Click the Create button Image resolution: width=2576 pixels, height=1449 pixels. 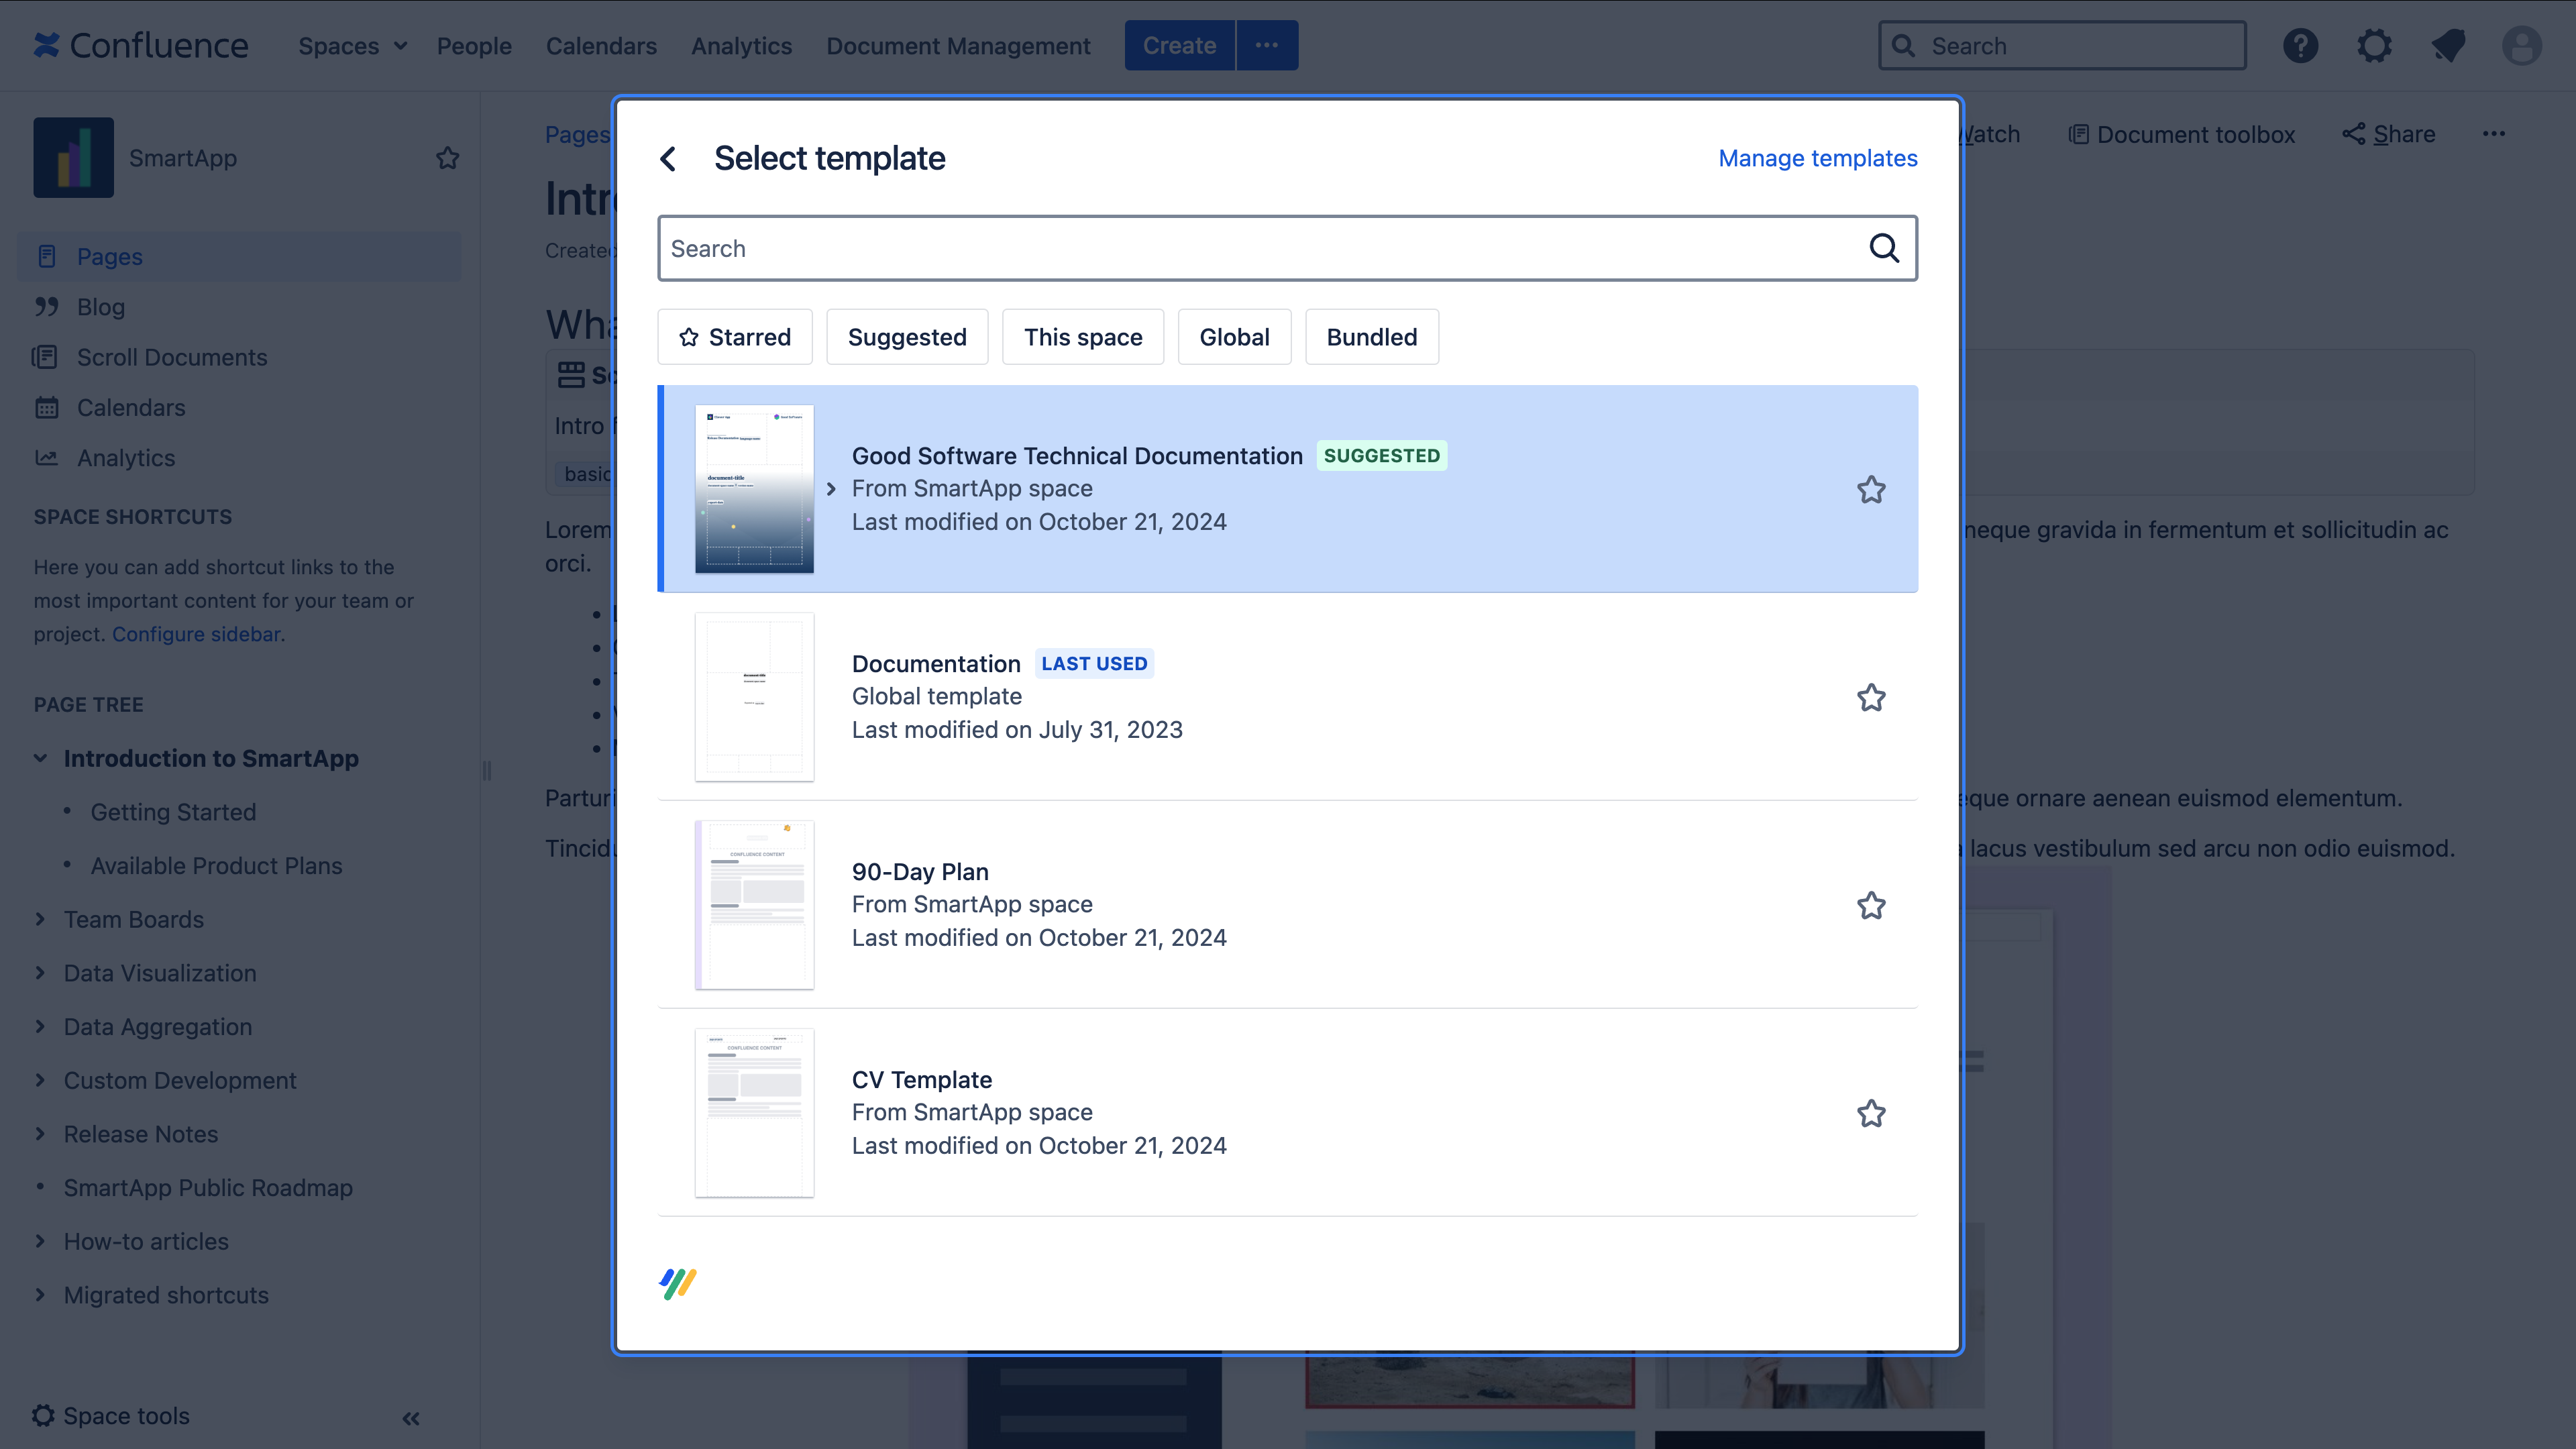pyautogui.click(x=1179, y=46)
